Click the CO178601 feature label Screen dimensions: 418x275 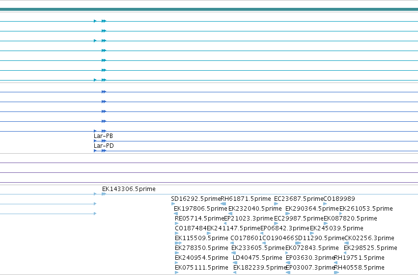pyautogui.click(x=246, y=238)
